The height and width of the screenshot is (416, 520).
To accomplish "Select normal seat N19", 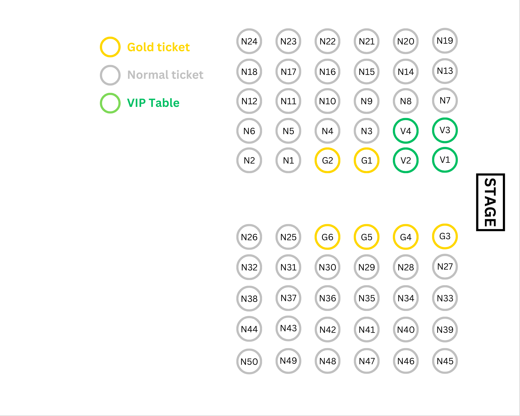I will [x=445, y=41].
